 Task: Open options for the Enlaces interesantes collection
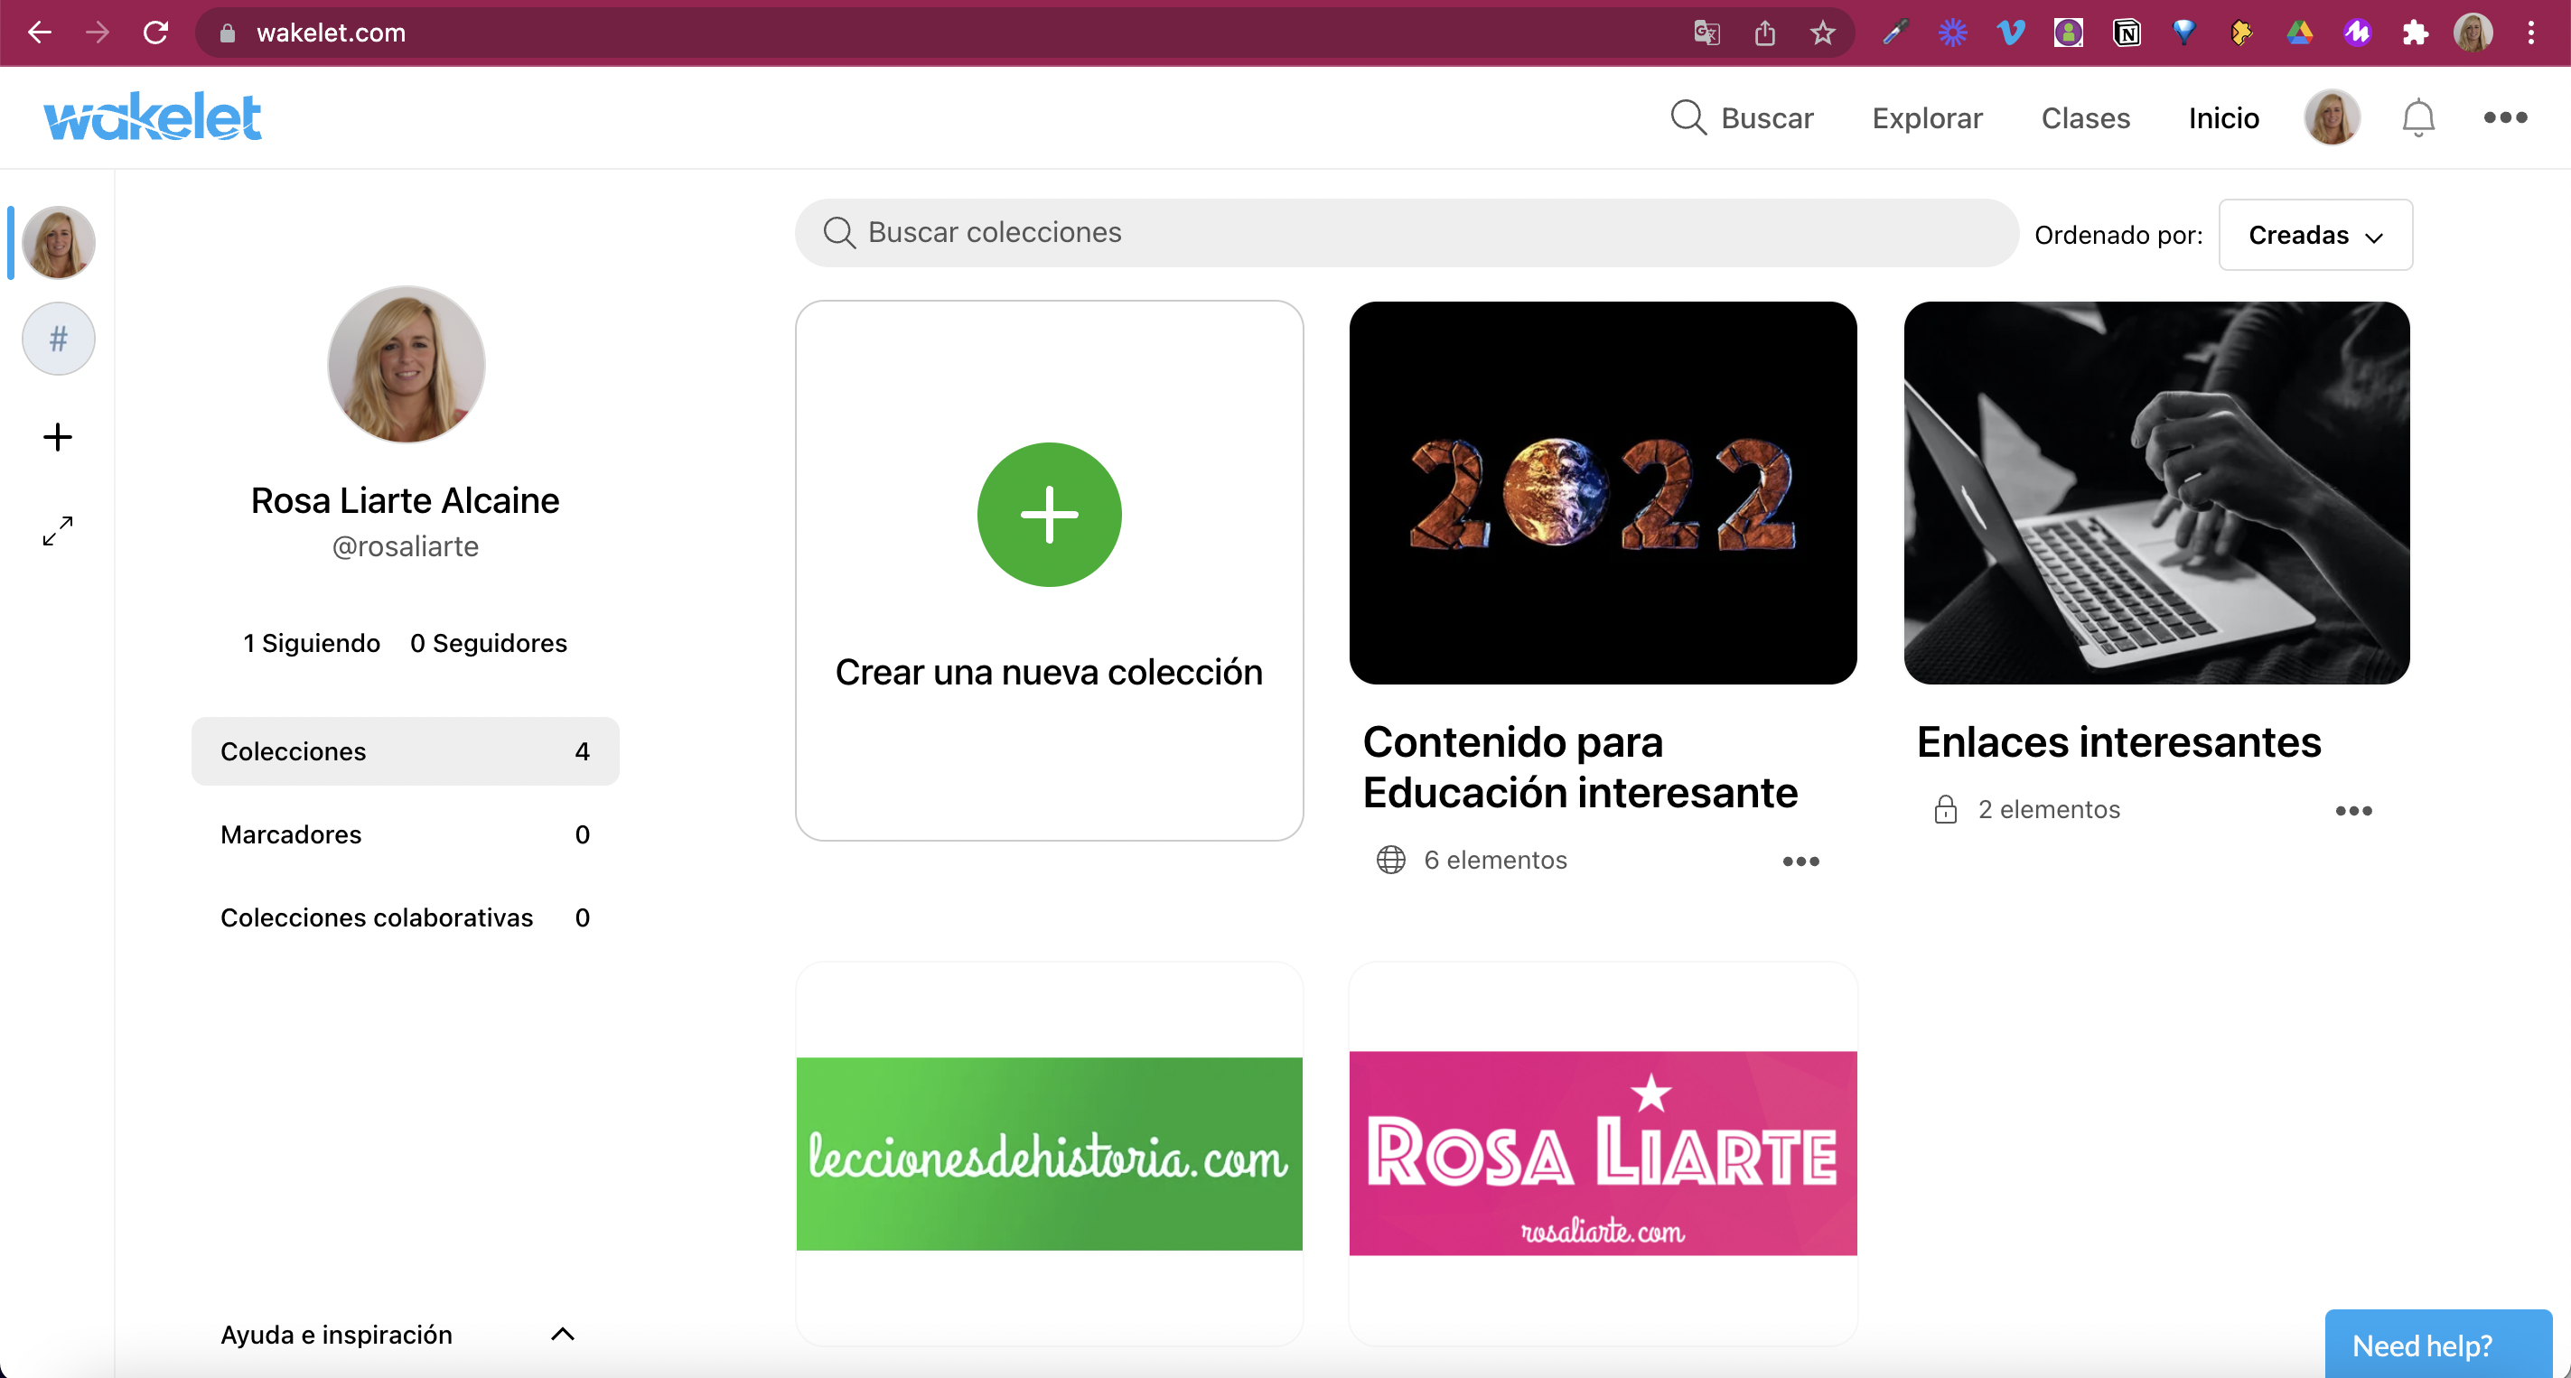2353,810
